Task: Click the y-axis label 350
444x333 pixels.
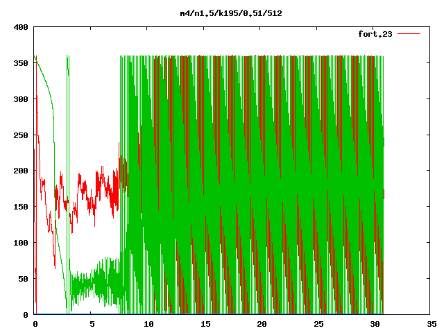Action: [x=21, y=63]
